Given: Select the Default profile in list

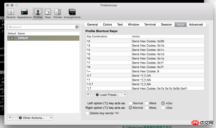Looking at the screenshot, I should tap(43, 38).
